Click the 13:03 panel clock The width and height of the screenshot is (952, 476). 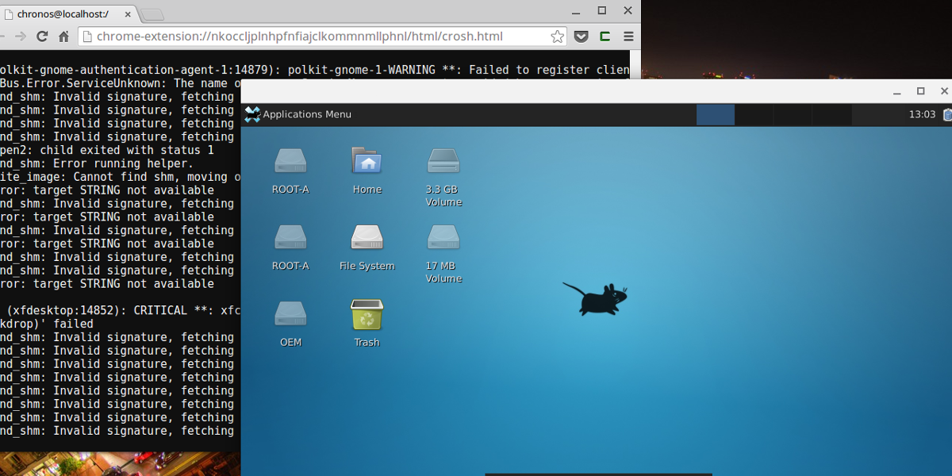pyautogui.click(x=922, y=114)
